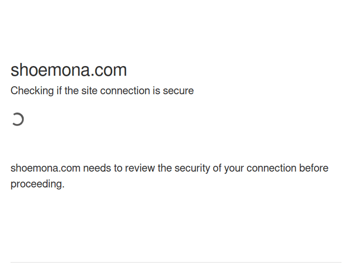Click the loading spinner icon
The image size is (352, 264).
pos(17,120)
